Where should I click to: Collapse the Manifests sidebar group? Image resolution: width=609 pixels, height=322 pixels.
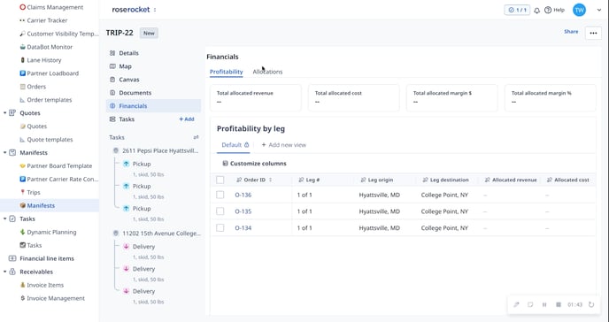[5, 152]
